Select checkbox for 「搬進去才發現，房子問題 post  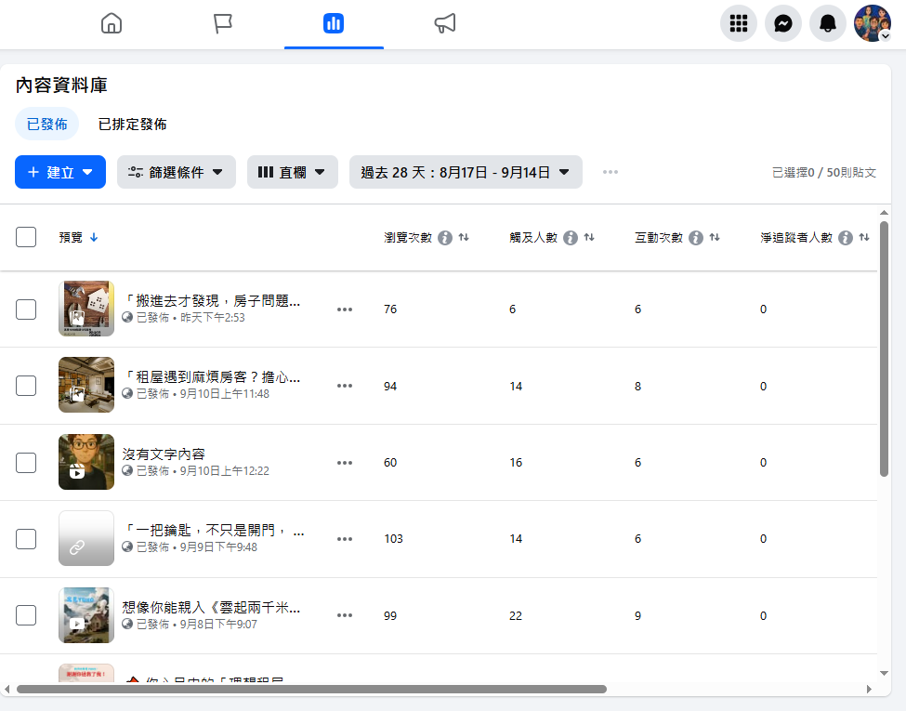click(x=26, y=309)
